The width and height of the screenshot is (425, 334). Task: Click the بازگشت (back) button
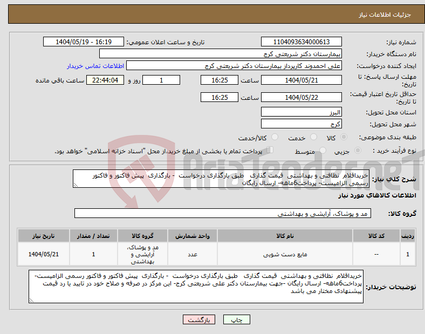(x=199, y=319)
